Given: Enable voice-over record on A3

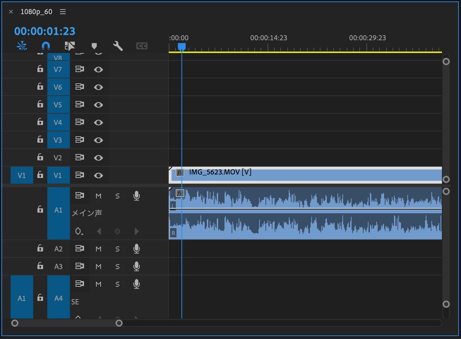Looking at the screenshot, I should (137, 267).
